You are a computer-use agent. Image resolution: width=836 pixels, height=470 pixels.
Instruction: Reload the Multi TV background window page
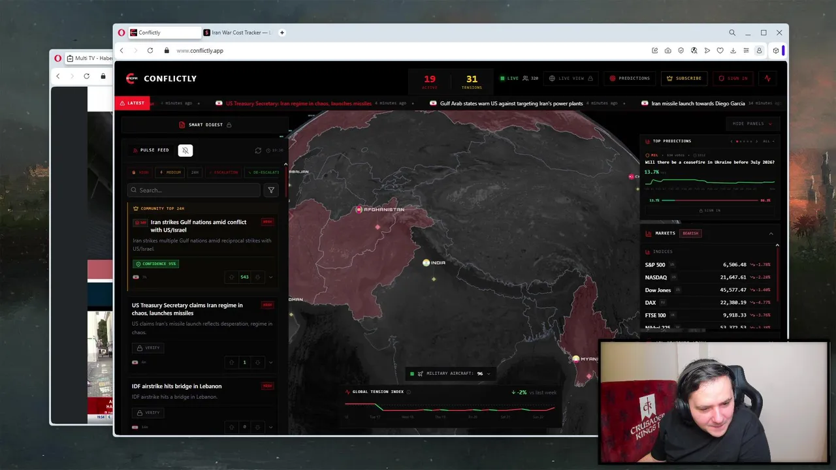(86, 76)
